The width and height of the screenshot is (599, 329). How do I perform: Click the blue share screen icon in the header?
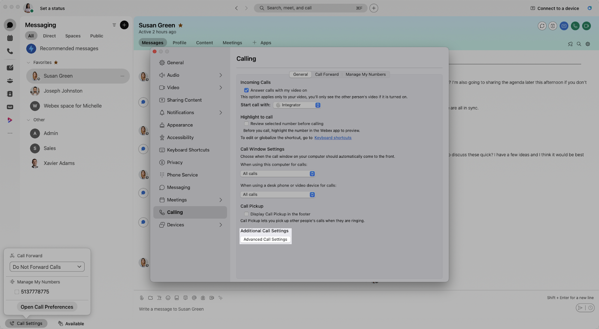(x=564, y=26)
